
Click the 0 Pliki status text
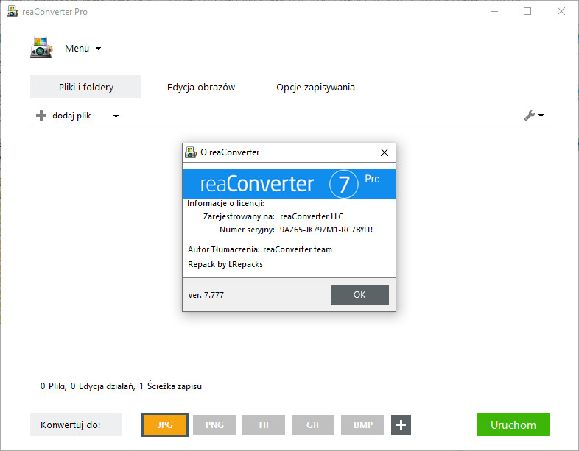click(54, 386)
